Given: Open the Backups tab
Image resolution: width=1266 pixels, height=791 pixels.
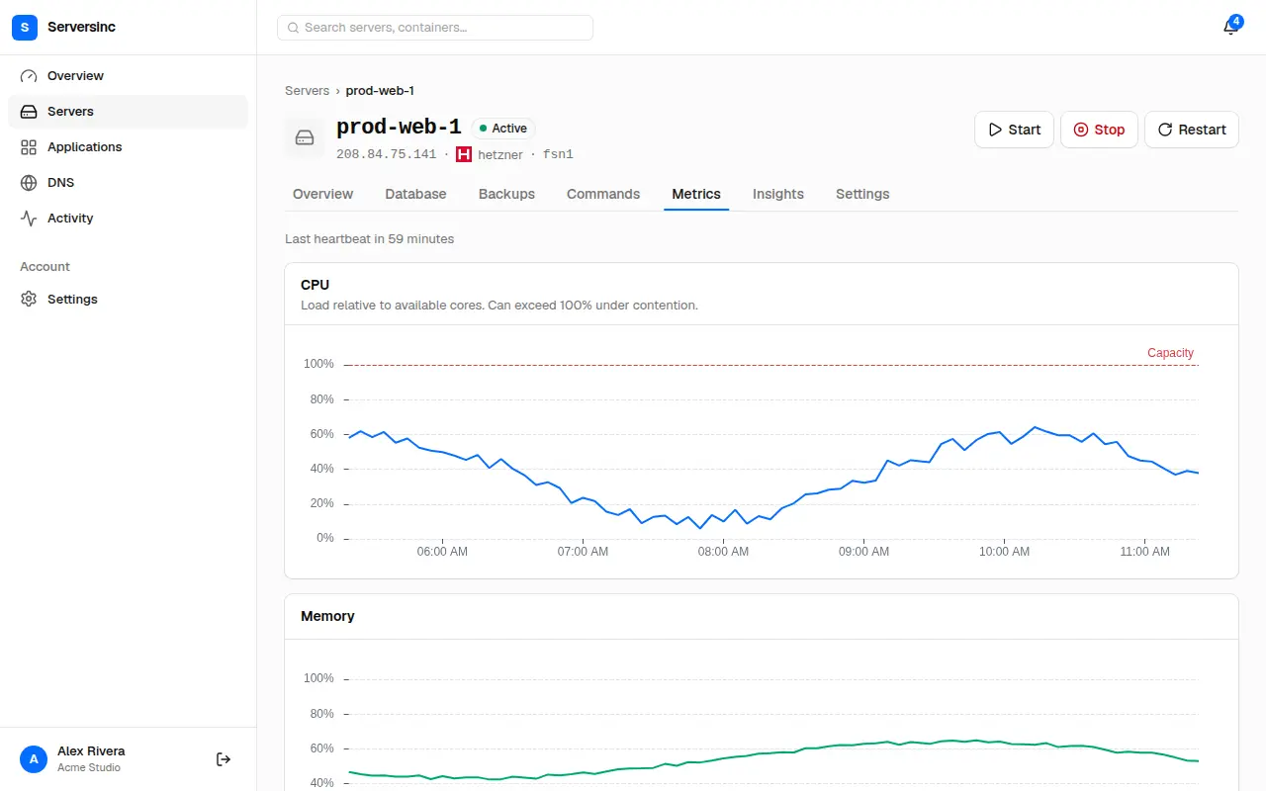Looking at the screenshot, I should [506, 194].
